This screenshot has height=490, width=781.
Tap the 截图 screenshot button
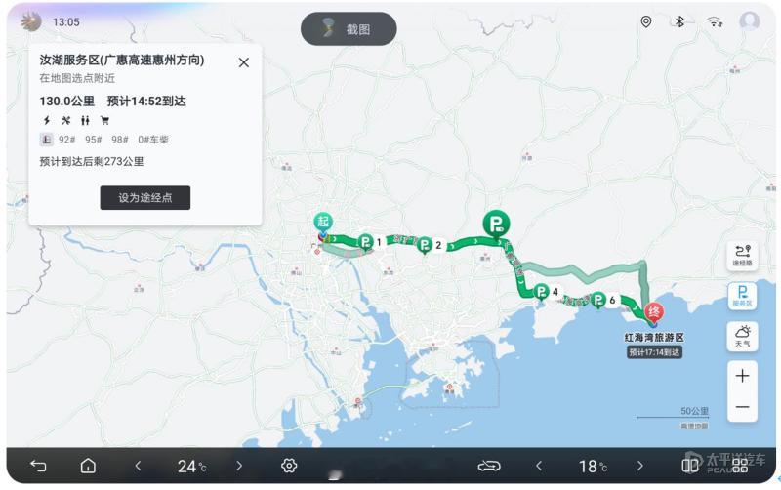pyautogui.click(x=349, y=29)
